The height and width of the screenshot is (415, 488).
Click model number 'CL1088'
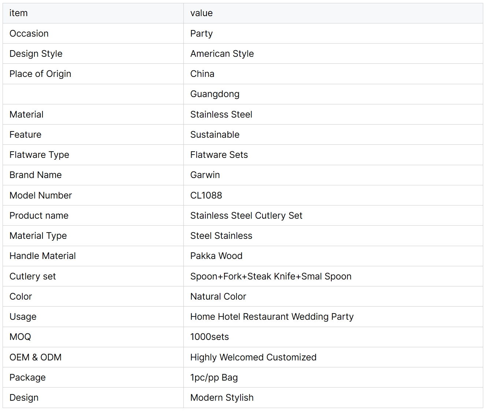pyautogui.click(x=206, y=195)
